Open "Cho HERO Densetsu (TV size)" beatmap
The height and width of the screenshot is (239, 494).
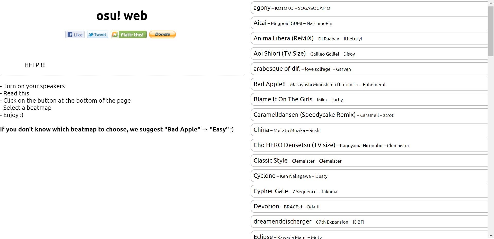(369, 145)
